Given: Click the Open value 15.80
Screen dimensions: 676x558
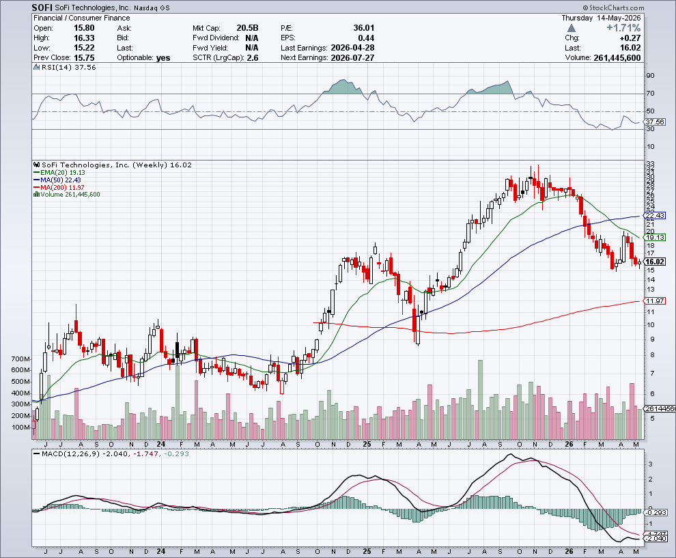Looking at the screenshot, I should click(x=84, y=28).
